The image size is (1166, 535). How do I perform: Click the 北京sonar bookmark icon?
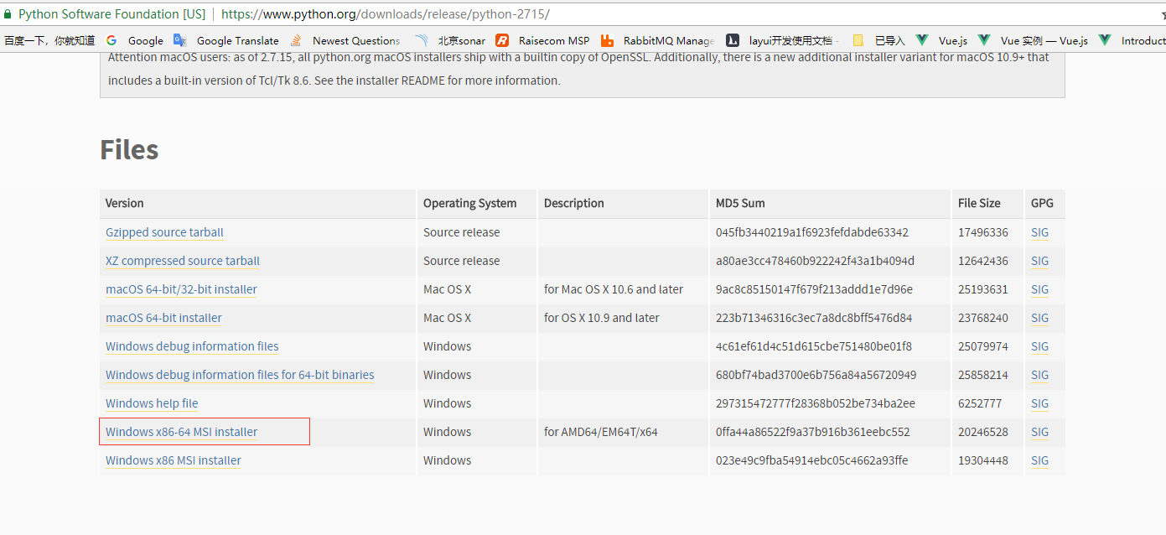point(422,40)
